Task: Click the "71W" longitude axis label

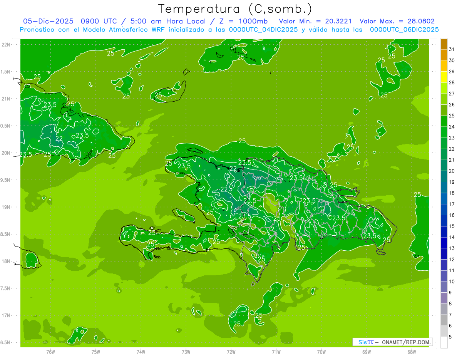Action: tap(276, 352)
